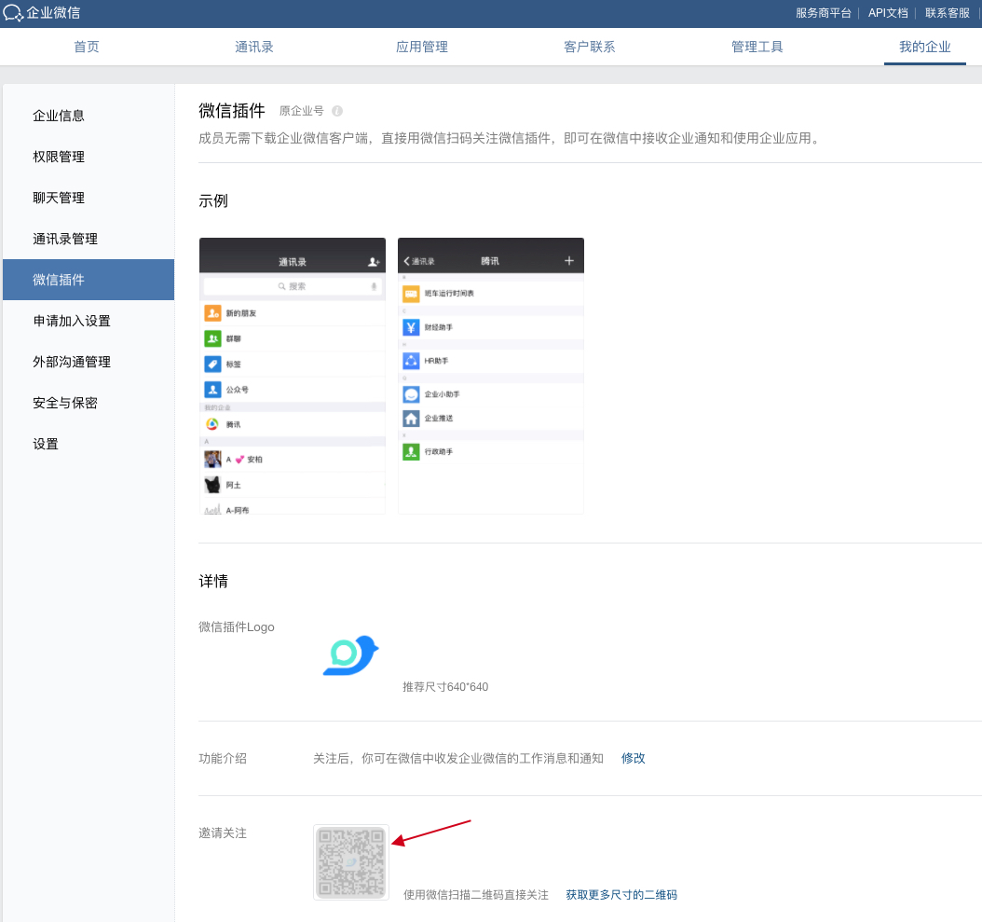Click the 腾讯 example screenshot thumbnail
Screen dimensions: 982x922
(x=491, y=376)
